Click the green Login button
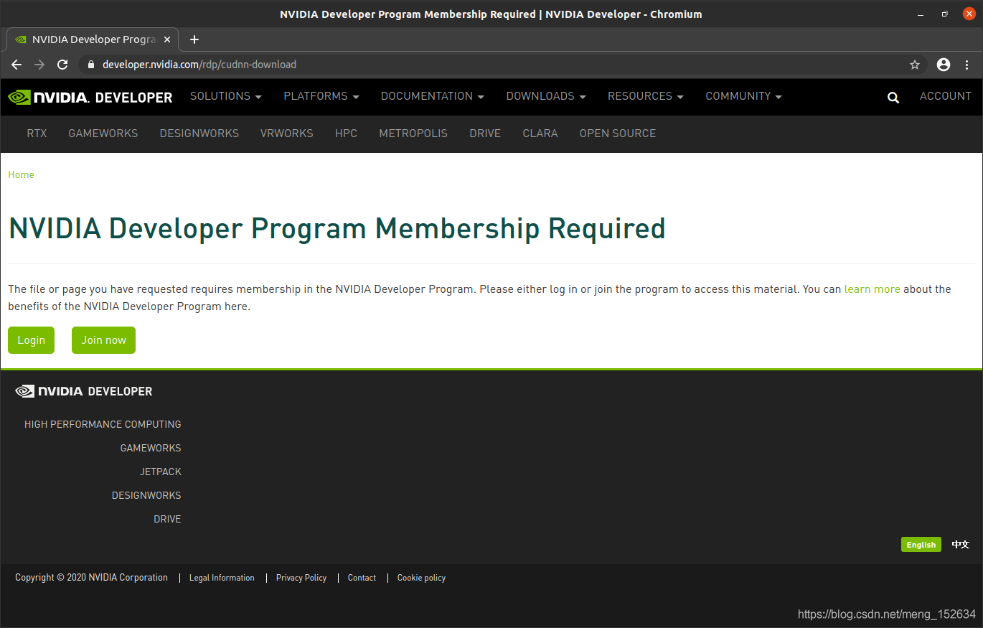 click(x=31, y=340)
